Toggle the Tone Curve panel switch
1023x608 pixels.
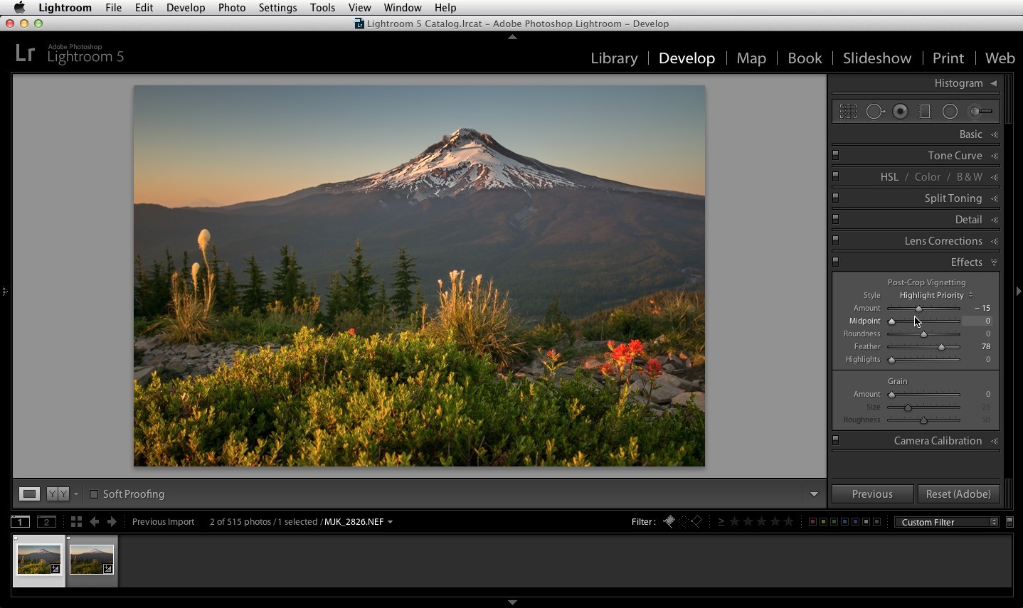(x=836, y=155)
